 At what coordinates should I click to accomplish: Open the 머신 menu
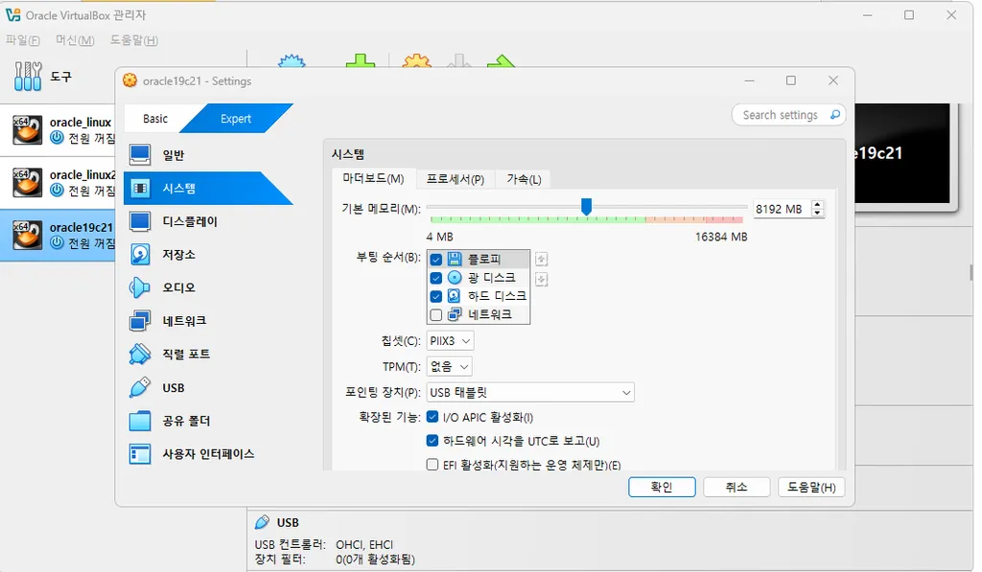pyautogui.click(x=75, y=40)
